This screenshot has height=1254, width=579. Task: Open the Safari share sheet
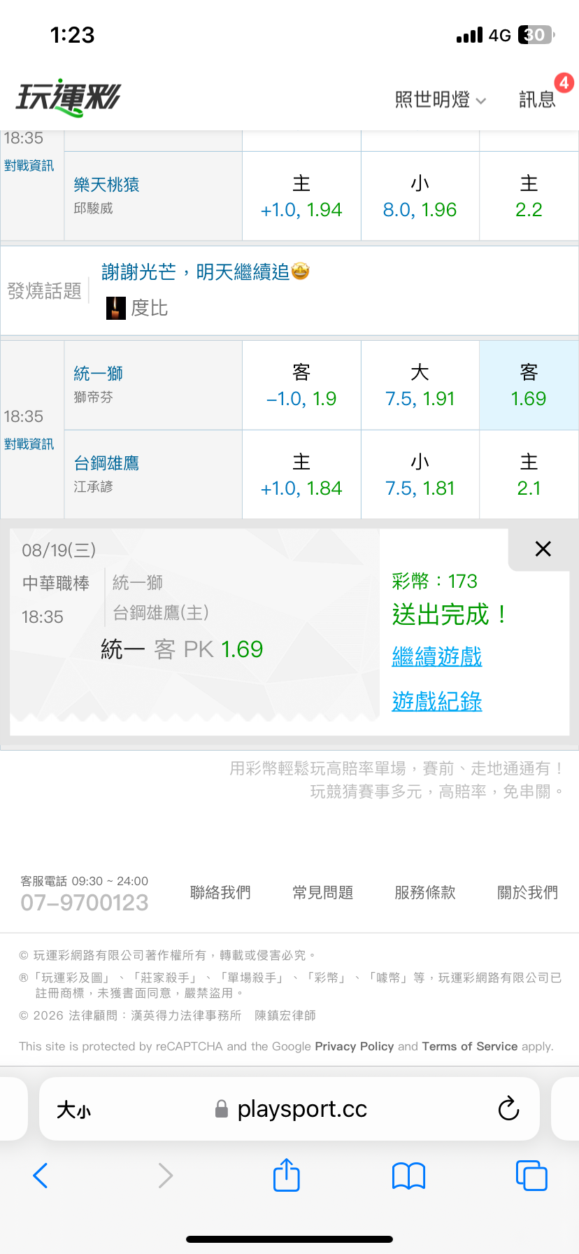[x=287, y=1175]
